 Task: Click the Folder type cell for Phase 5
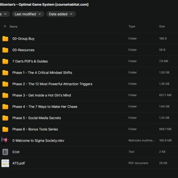tap(133, 118)
